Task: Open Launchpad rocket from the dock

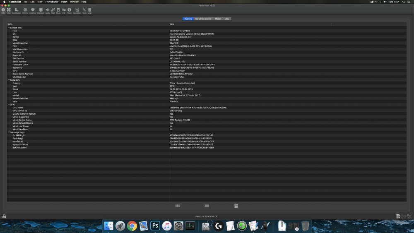Action: (x=120, y=226)
